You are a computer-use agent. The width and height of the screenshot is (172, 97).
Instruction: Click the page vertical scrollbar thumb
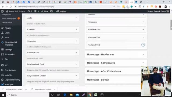coord(171,25)
